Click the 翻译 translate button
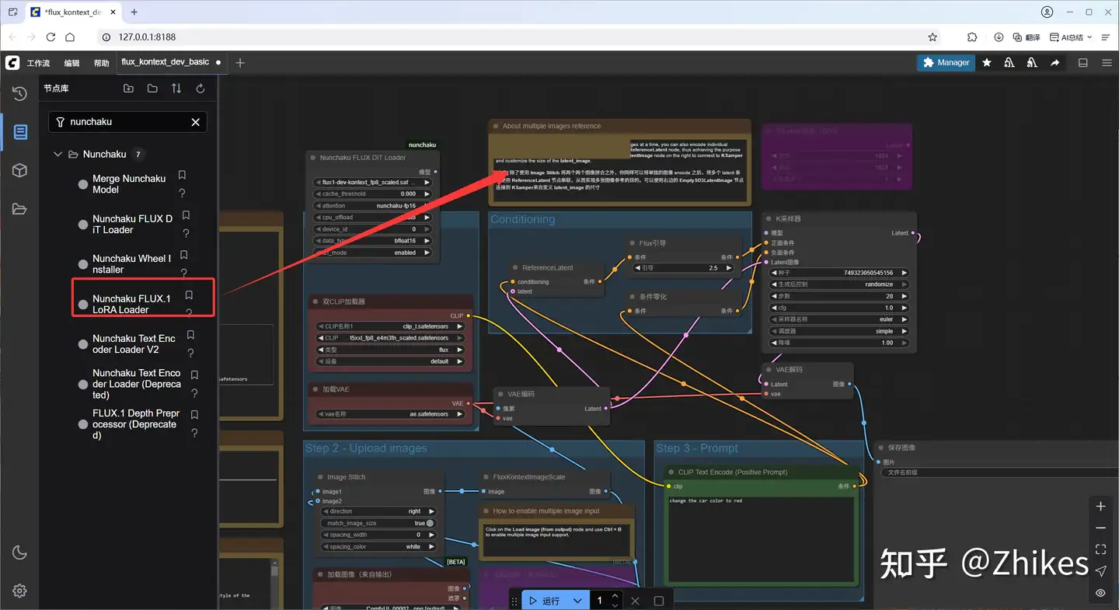 pyautogui.click(x=1027, y=37)
